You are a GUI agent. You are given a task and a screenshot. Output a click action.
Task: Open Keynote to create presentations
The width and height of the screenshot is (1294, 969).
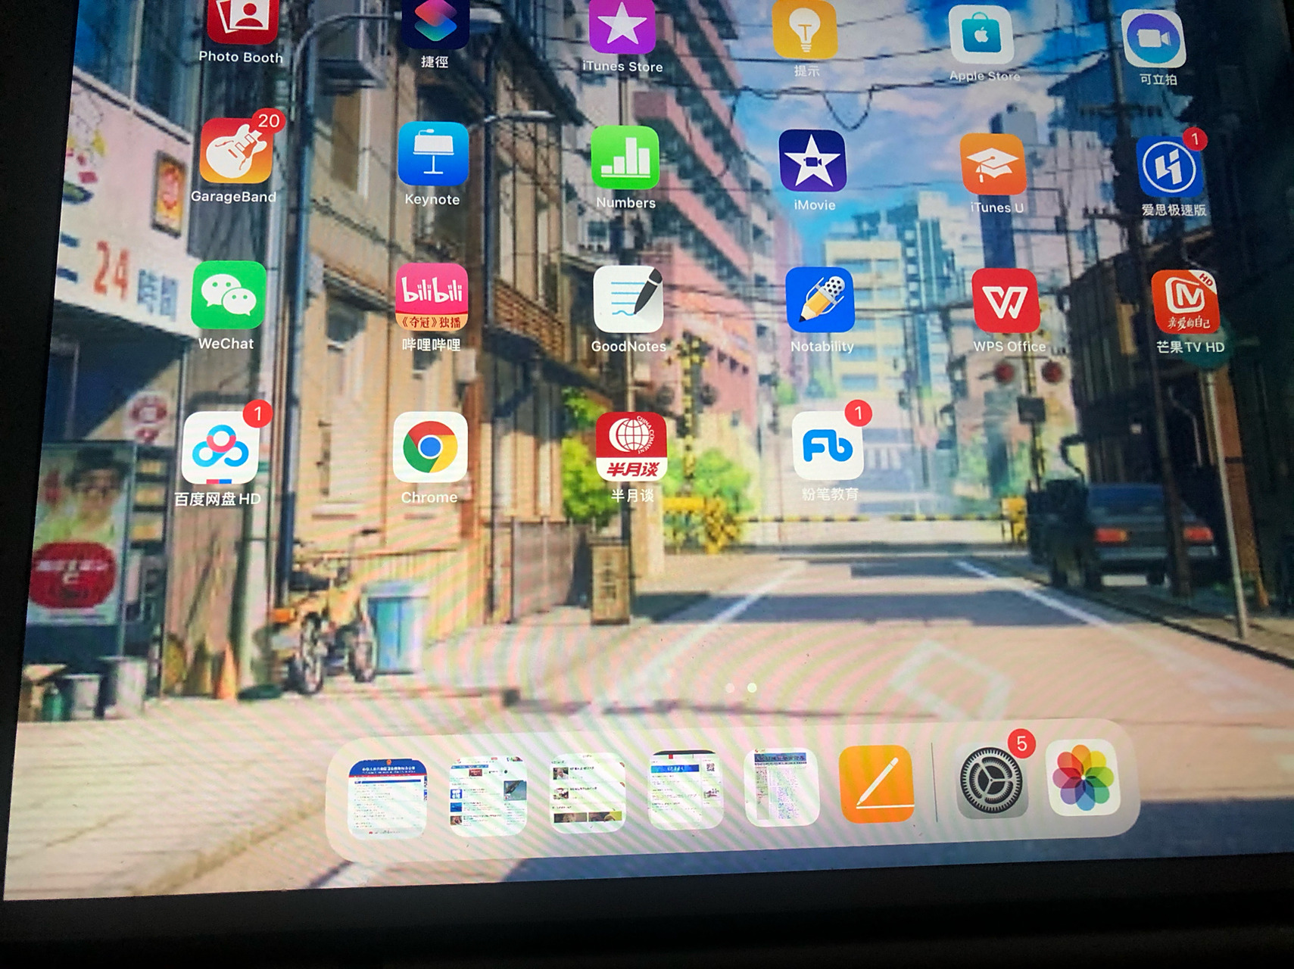(x=431, y=160)
